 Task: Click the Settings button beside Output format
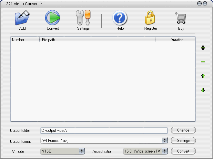[x=183, y=141]
